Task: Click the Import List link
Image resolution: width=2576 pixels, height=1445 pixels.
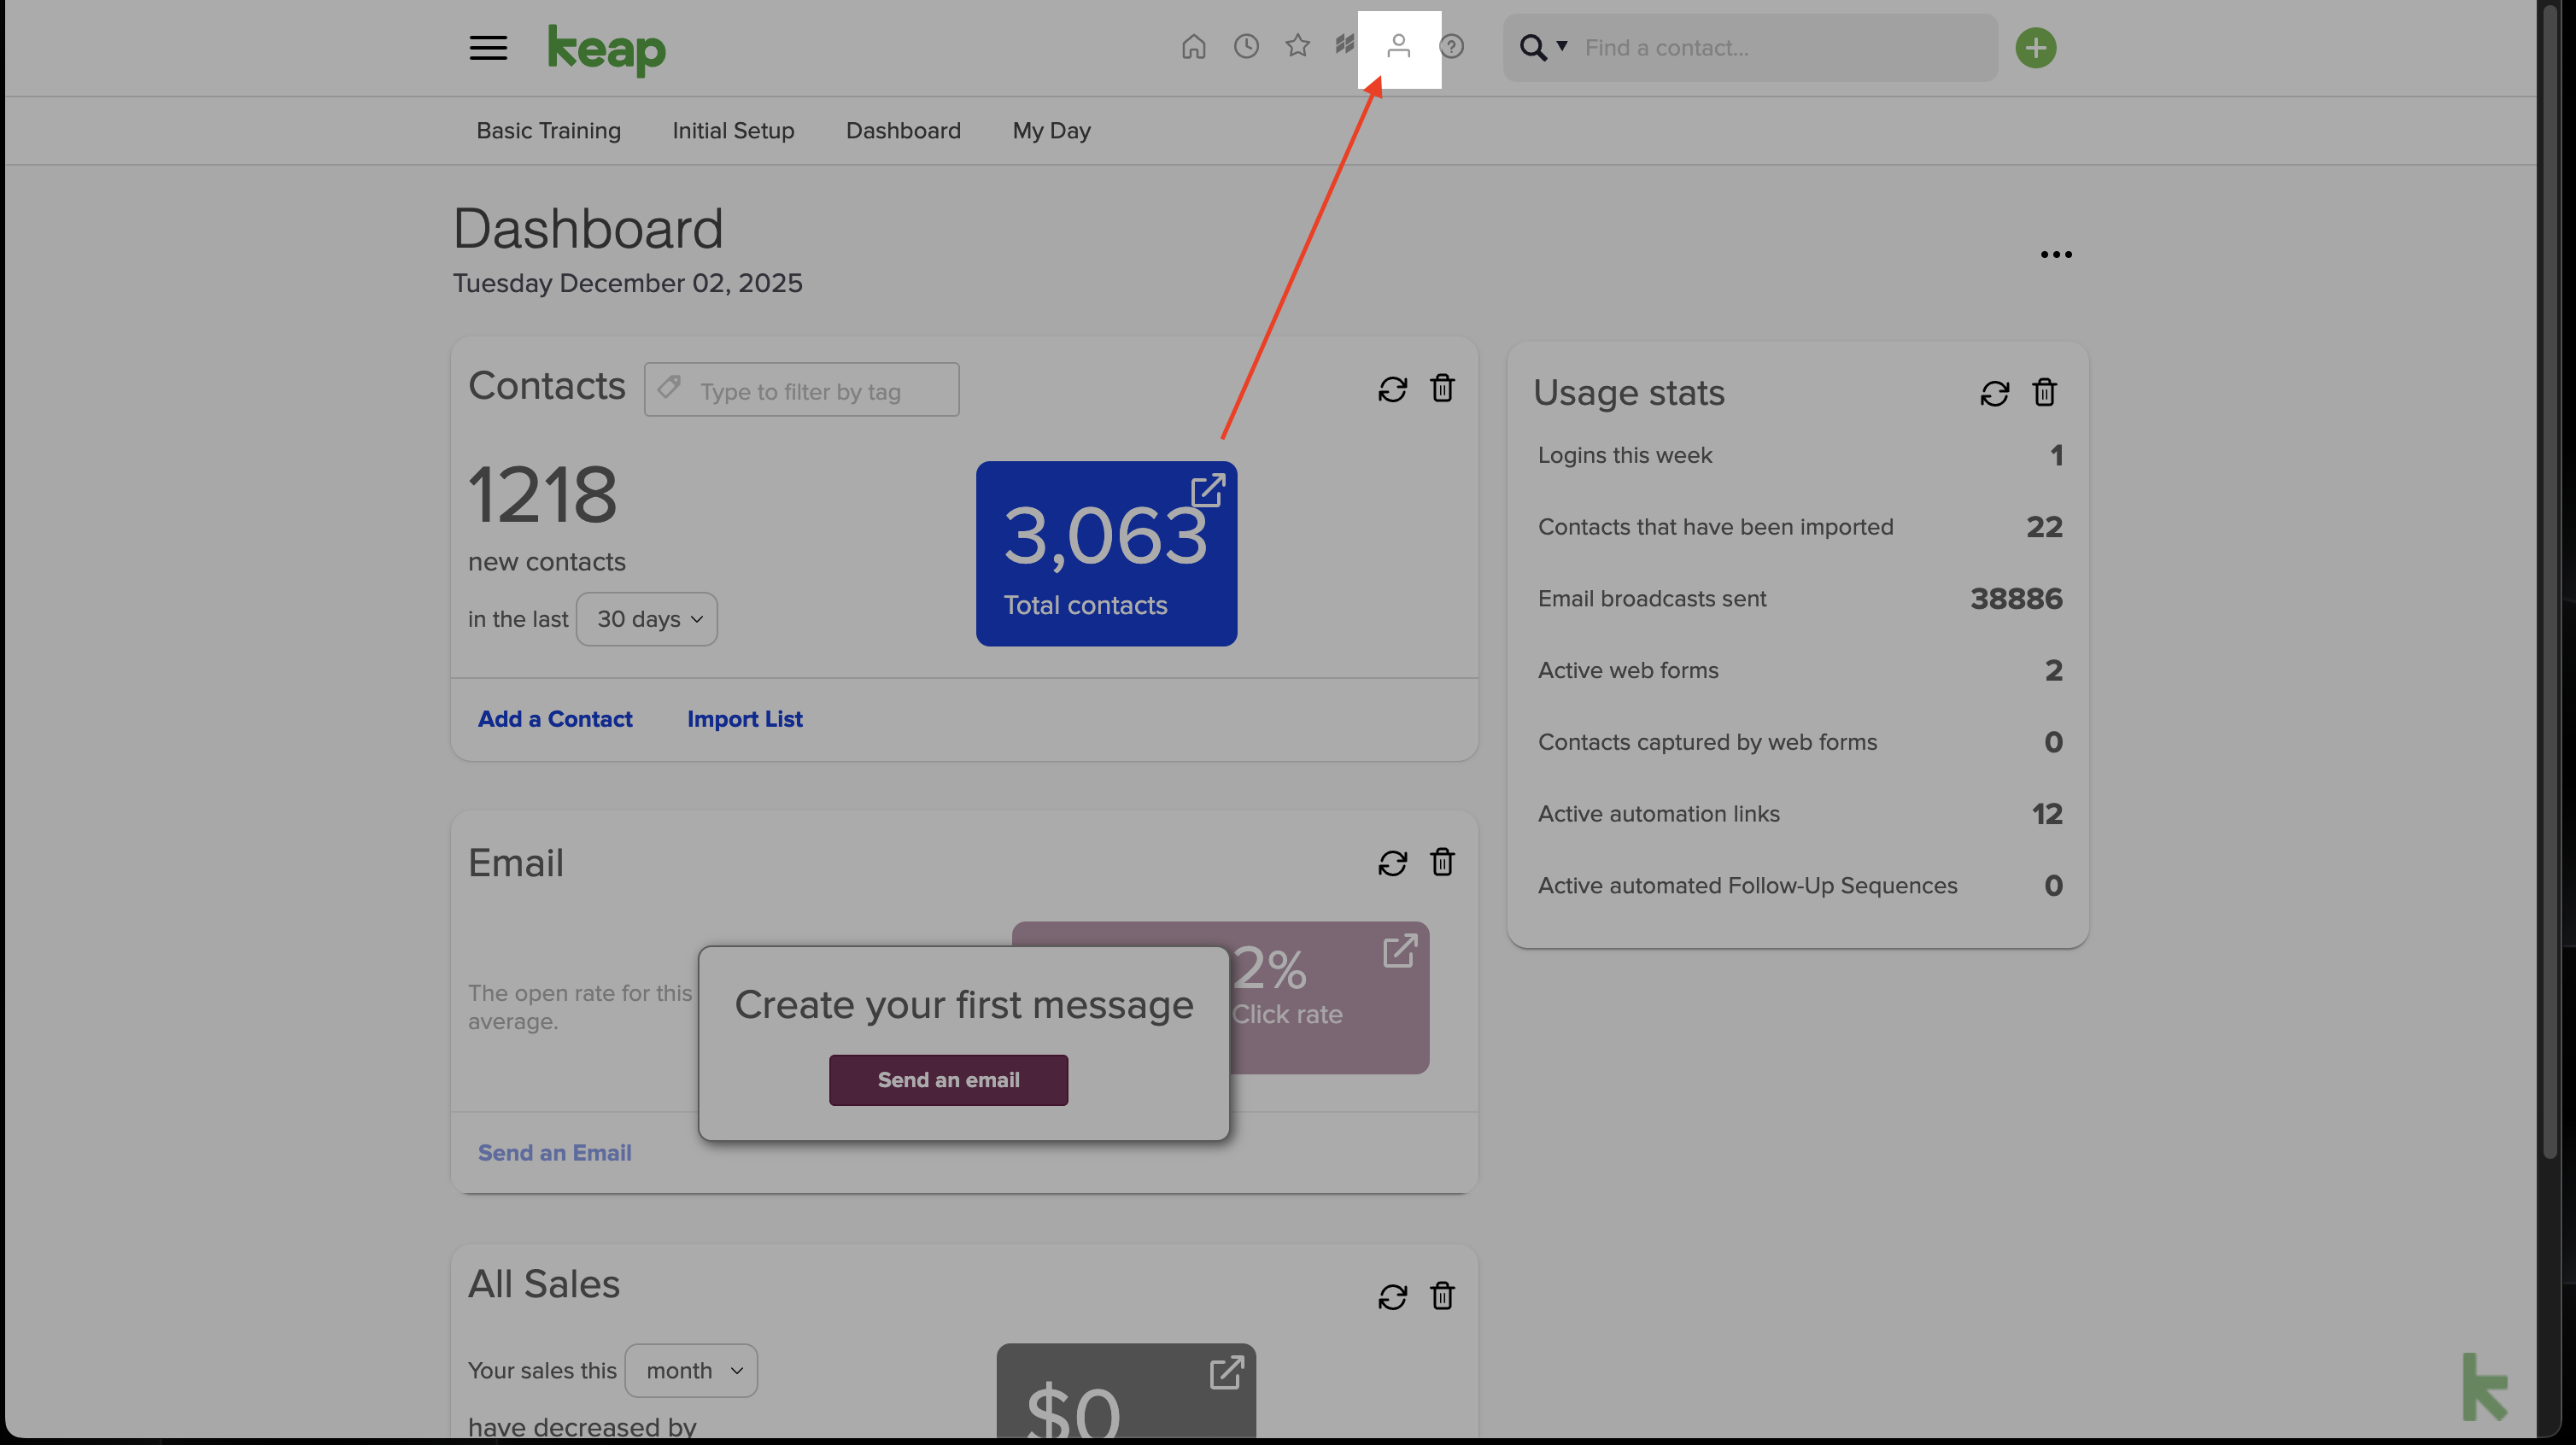Action: click(744, 719)
